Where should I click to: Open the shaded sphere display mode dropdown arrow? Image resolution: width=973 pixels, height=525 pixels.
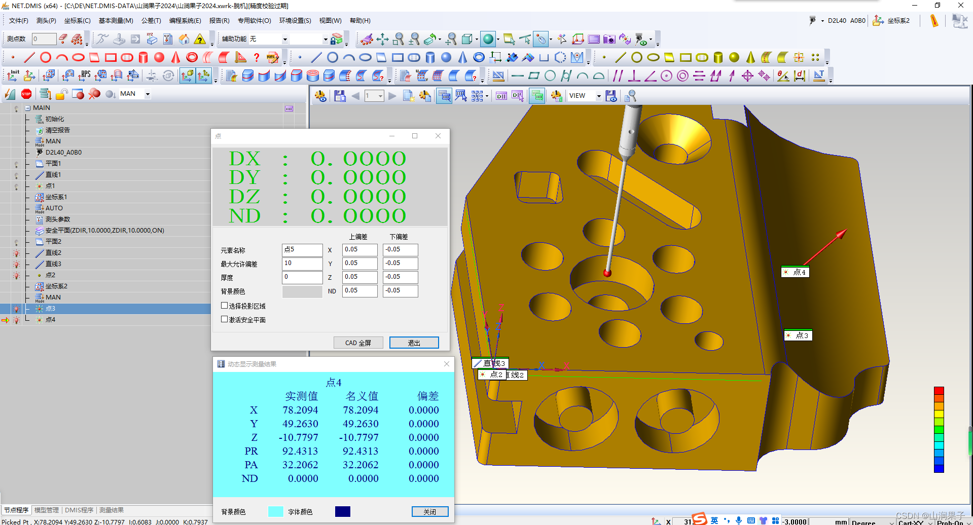498,39
